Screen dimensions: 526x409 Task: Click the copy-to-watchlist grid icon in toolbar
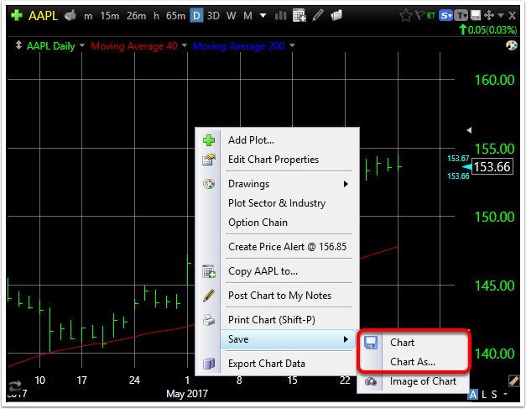[299, 15]
